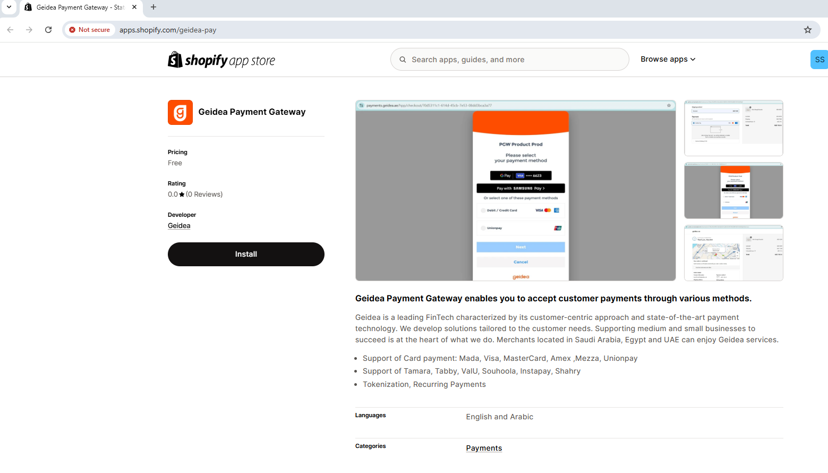Click the rating star icon
828x473 pixels.
coord(182,195)
